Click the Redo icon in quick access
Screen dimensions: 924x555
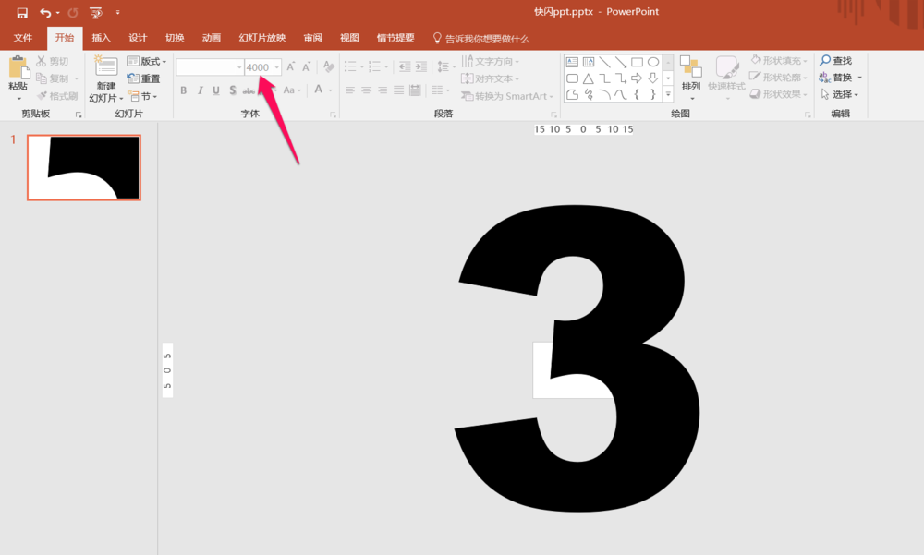coord(73,12)
